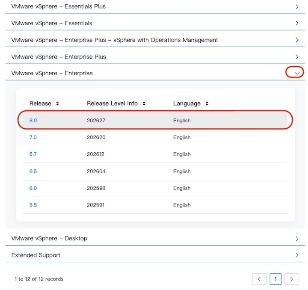This screenshot has width=308, height=290.
Task: Collapse VMware vSphere – Enterprise section chevron
Action: pos(297,73)
